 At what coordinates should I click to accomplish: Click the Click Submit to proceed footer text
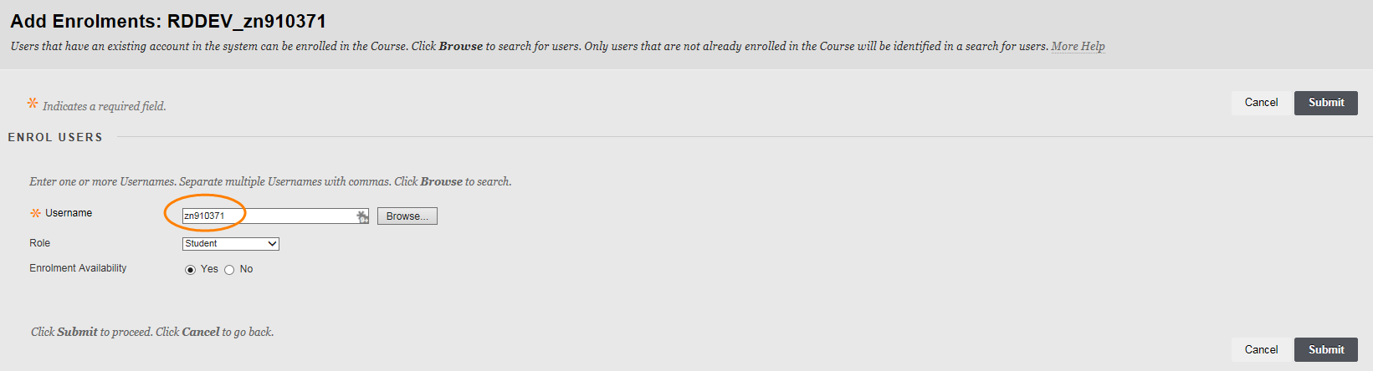[152, 332]
